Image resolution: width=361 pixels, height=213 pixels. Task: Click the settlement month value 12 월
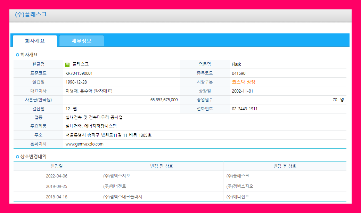tap(71, 109)
